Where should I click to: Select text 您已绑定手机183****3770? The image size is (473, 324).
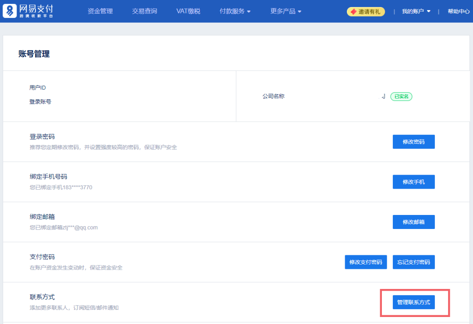pos(61,187)
